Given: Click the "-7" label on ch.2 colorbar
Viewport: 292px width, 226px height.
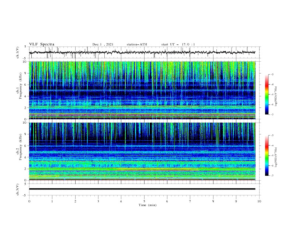Looking at the screenshot, I should coord(272,175).
